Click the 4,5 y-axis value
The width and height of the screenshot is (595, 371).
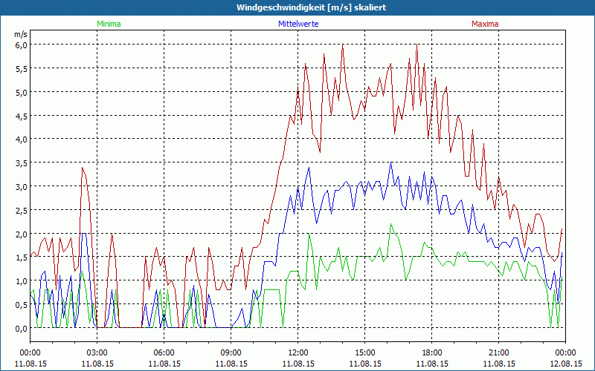coord(22,116)
